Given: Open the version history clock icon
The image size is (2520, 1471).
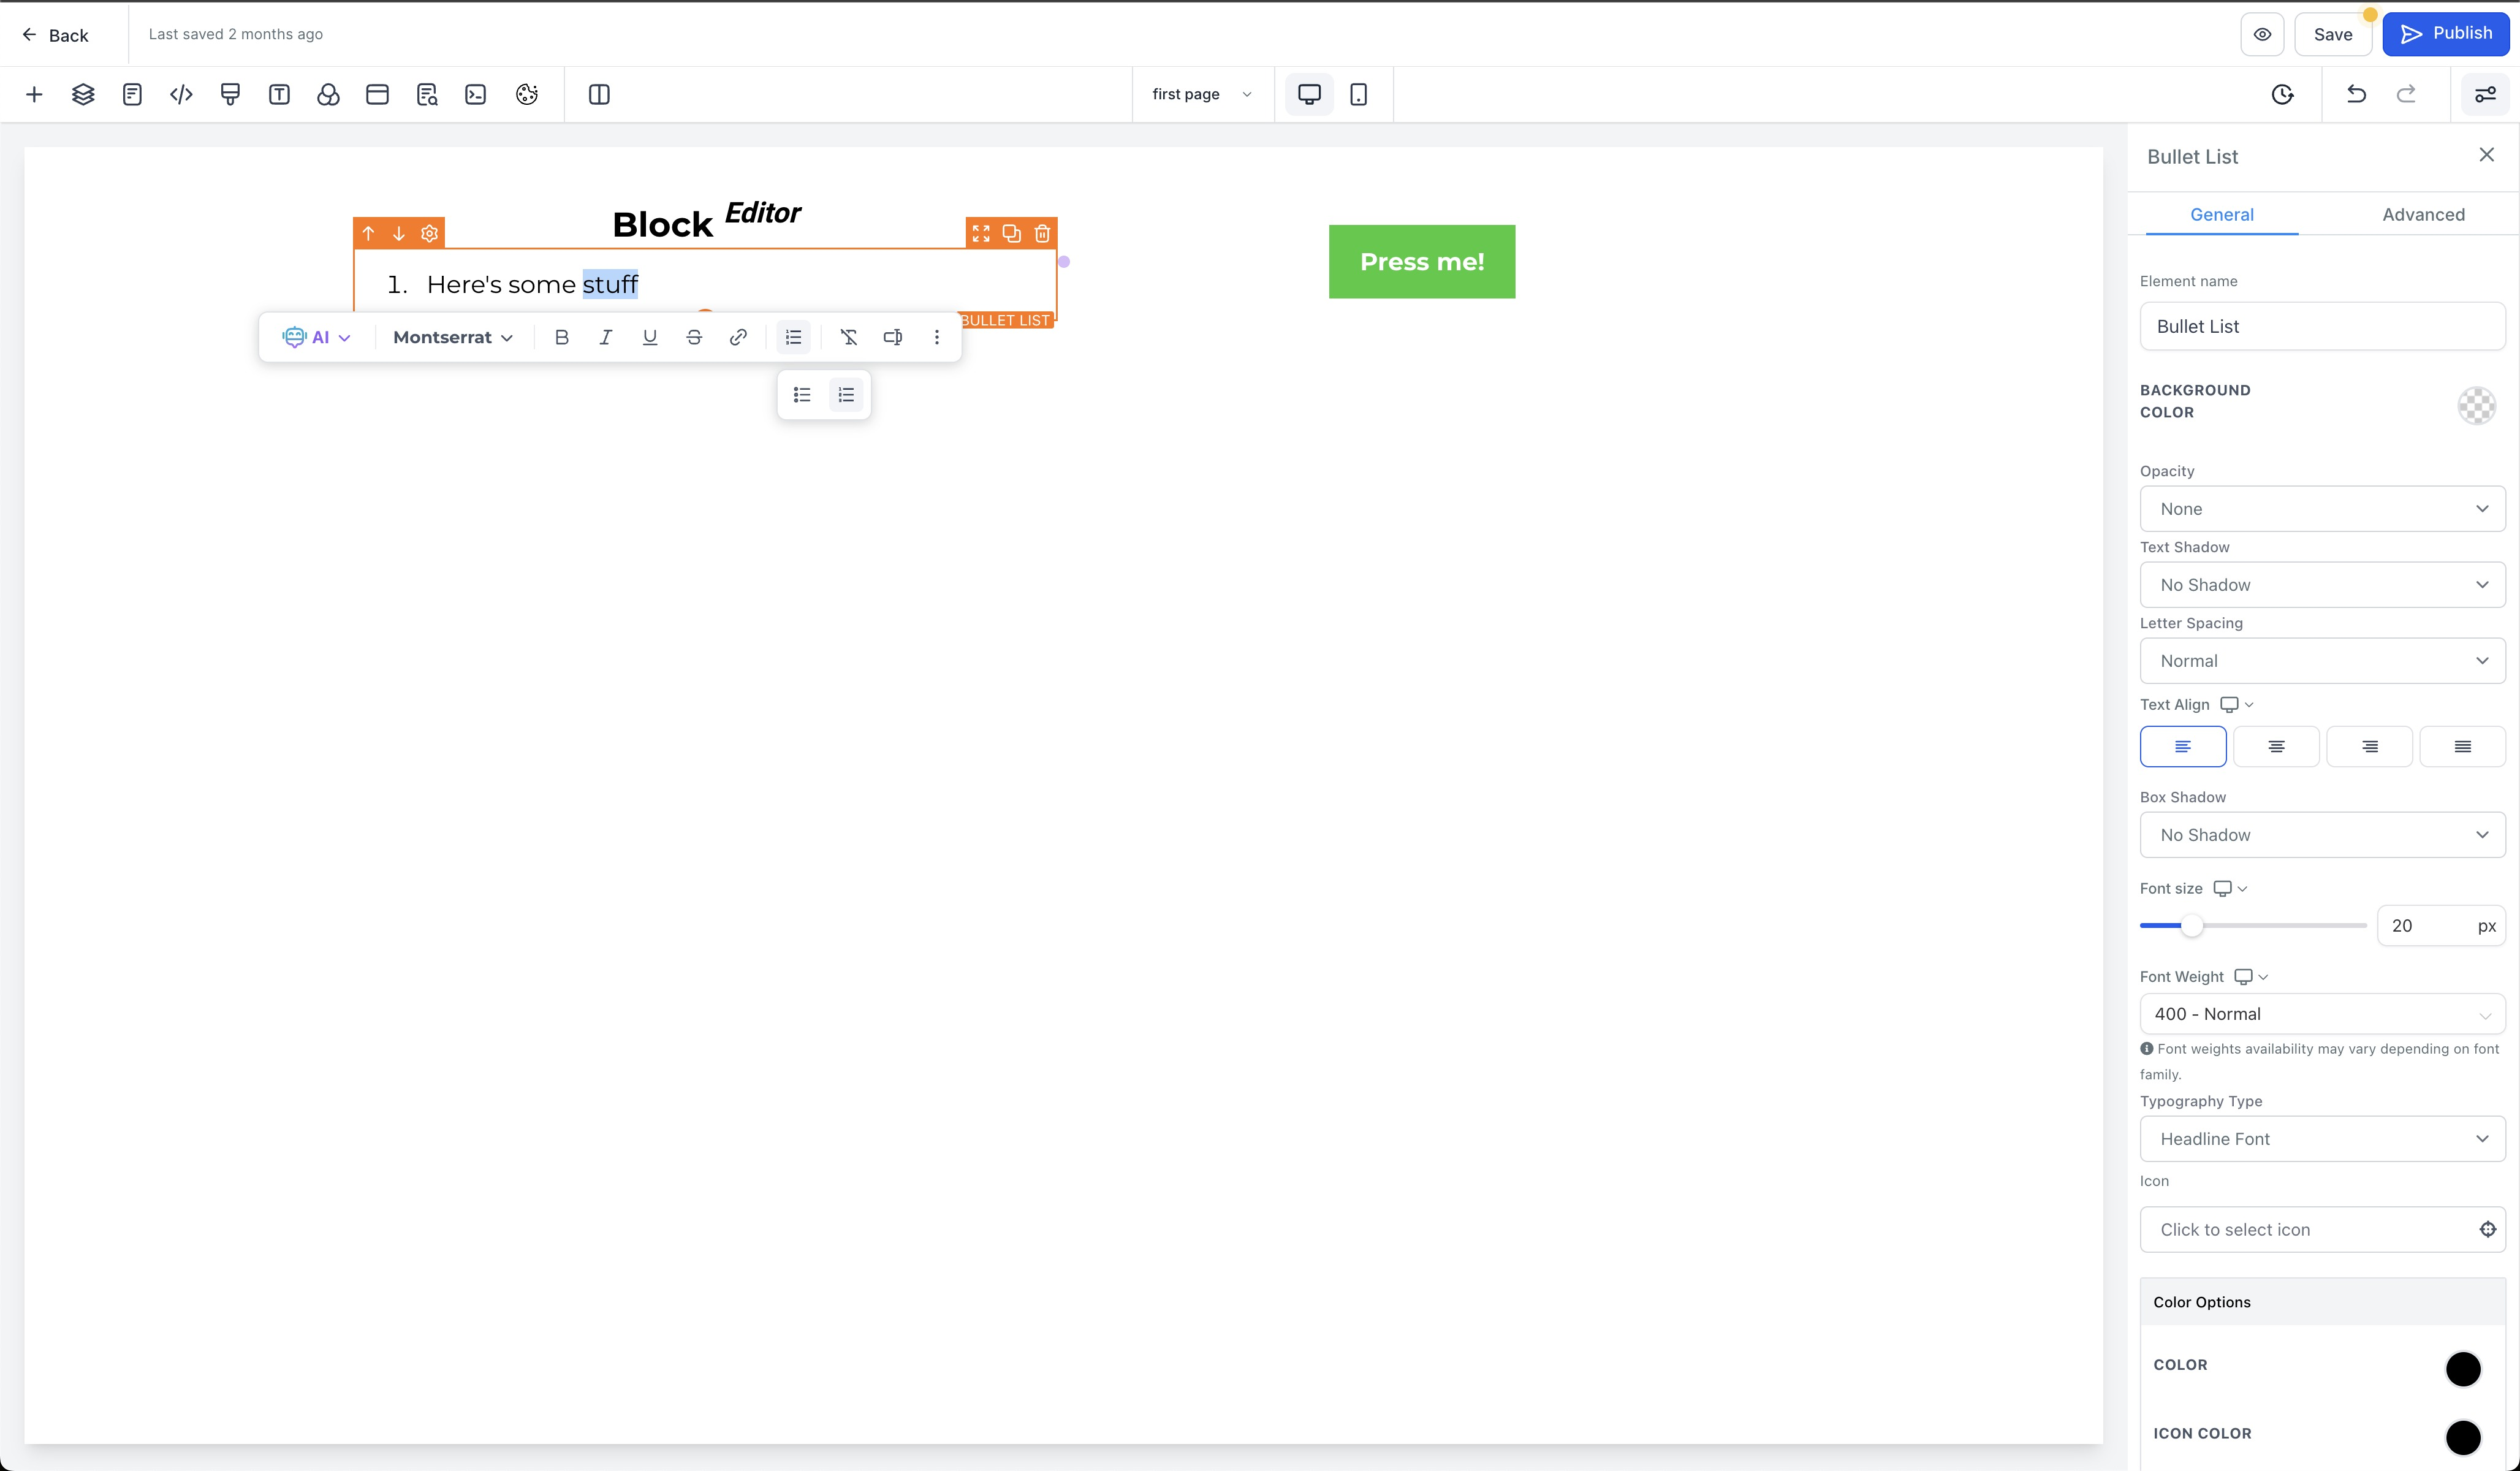Looking at the screenshot, I should pos(2282,94).
